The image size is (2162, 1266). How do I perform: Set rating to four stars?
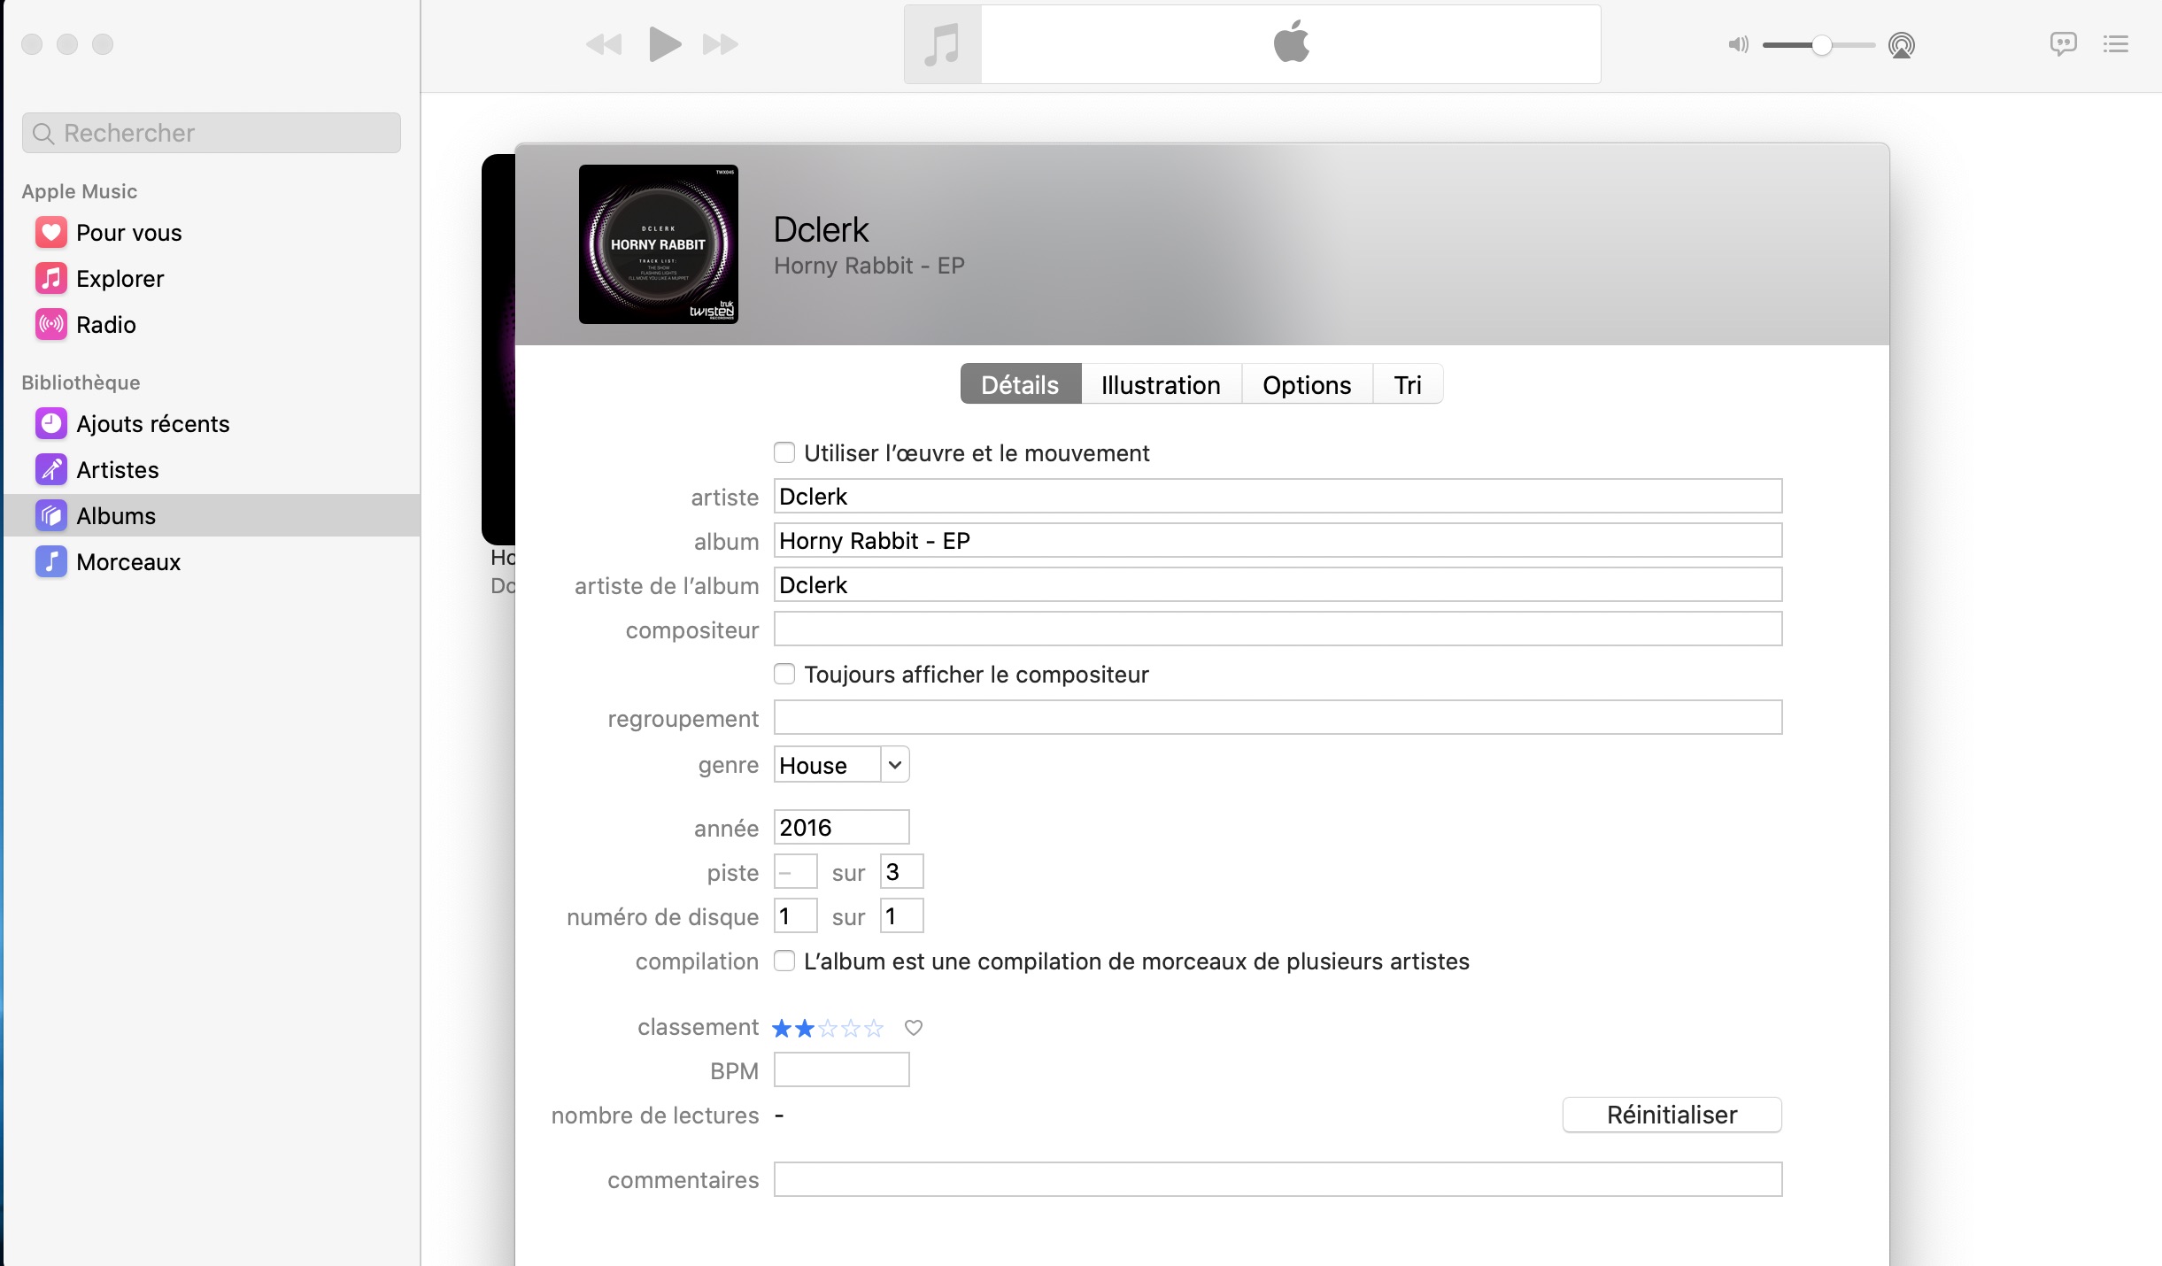coord(851,1028)
